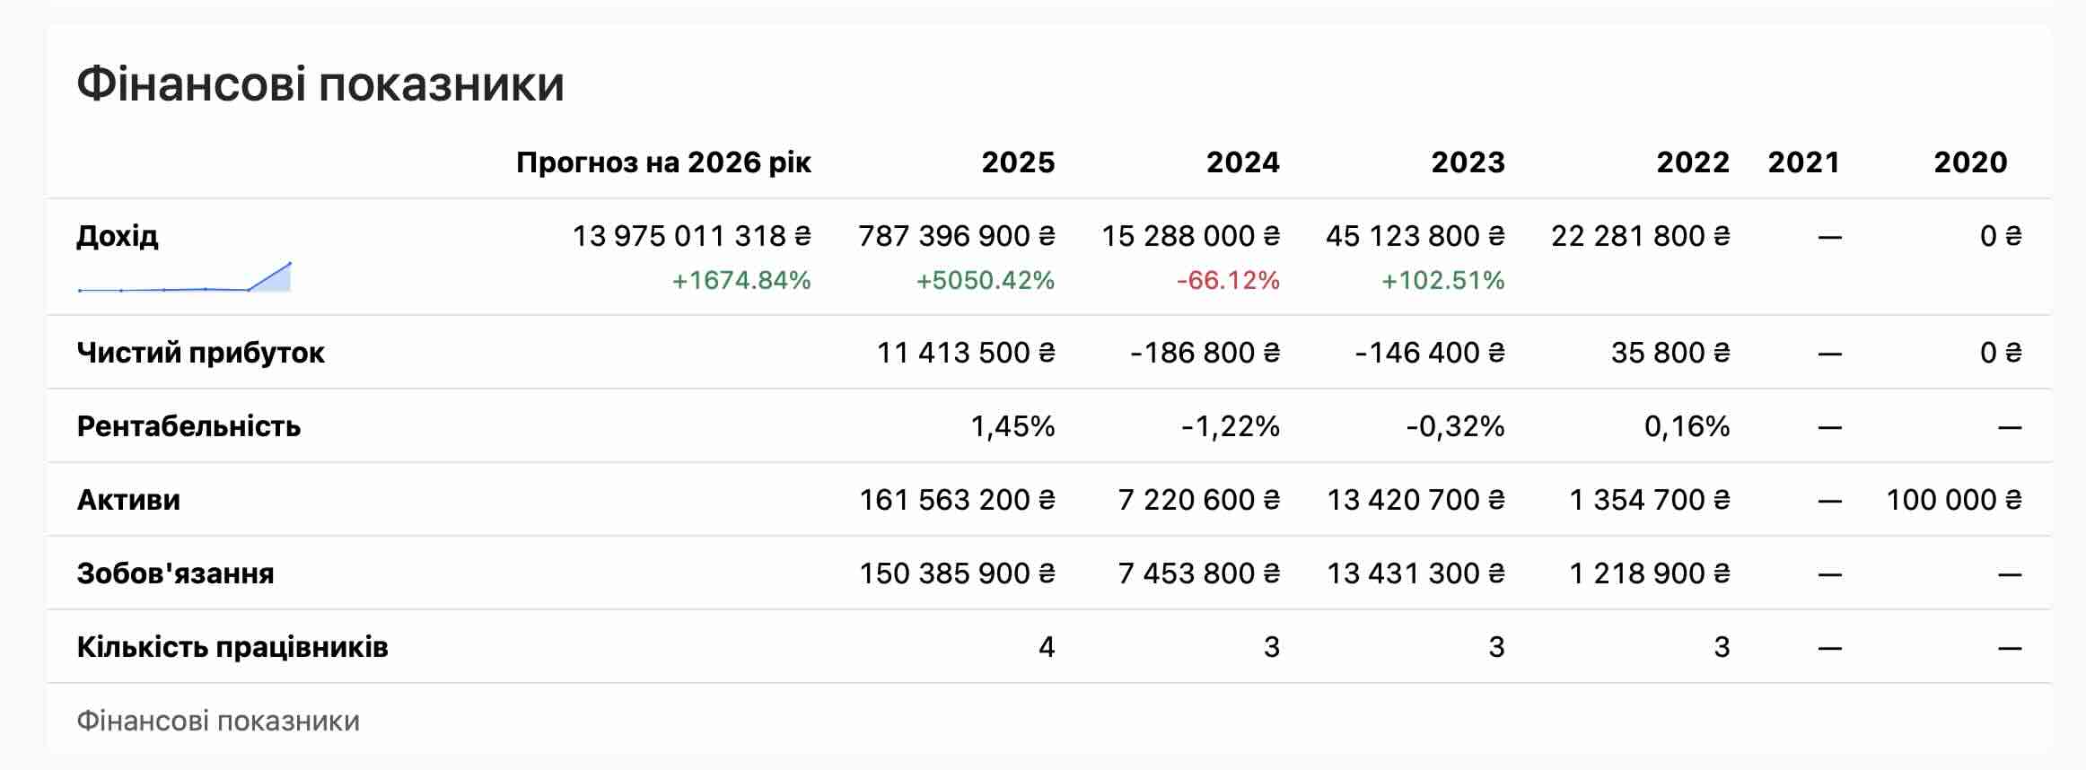Select the 2025 column header
The height and width of the screenshot is (770, 2086).
(1018, 162)
